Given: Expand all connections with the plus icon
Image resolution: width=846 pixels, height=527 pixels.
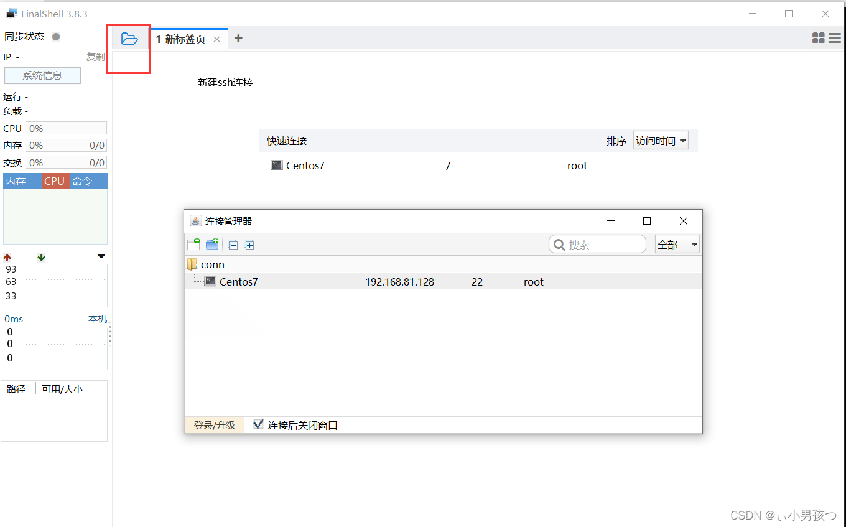Looking at the screenshot, I should point(249,245).
